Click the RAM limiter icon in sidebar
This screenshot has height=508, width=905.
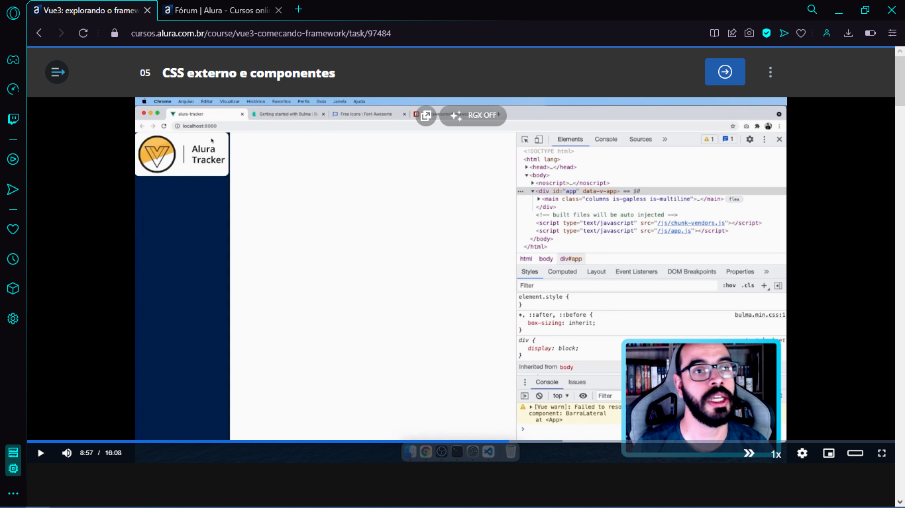tap(13, 452)
